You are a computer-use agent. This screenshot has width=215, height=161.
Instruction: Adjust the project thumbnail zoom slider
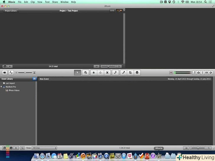click(108, 66)
